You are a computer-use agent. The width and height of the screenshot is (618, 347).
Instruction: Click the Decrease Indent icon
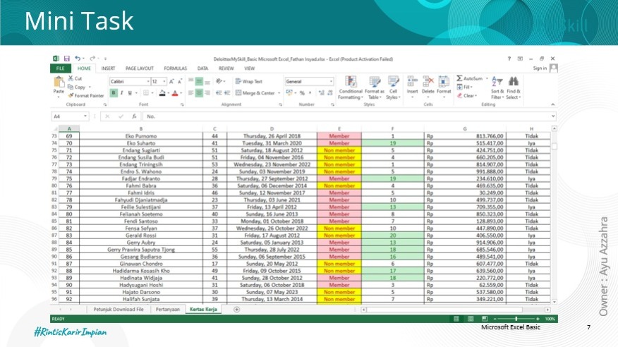219,93
